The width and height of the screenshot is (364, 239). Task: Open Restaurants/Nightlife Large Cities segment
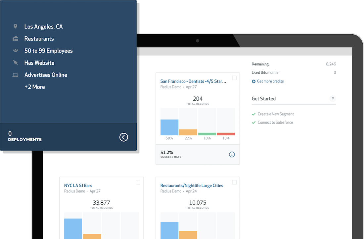coord(192,186)
